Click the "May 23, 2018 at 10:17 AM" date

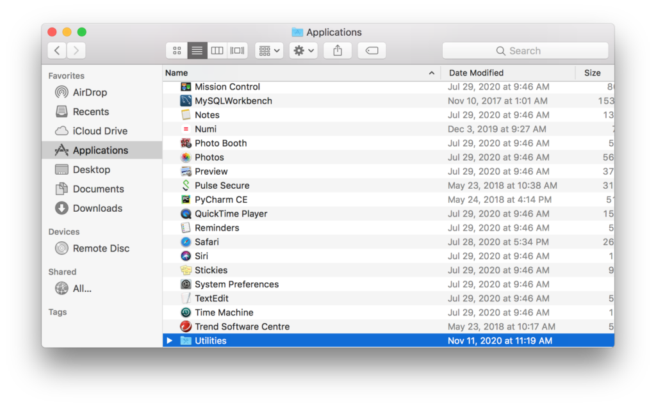tap(502, 326)
